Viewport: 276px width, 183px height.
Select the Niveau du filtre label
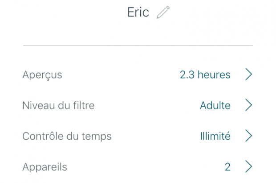(x=58, y=106)
